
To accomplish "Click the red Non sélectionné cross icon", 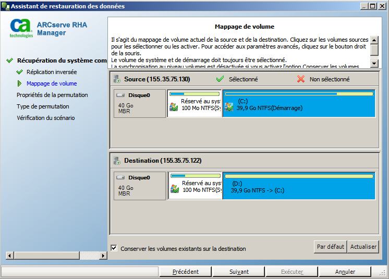I will [x=301, y=79].
